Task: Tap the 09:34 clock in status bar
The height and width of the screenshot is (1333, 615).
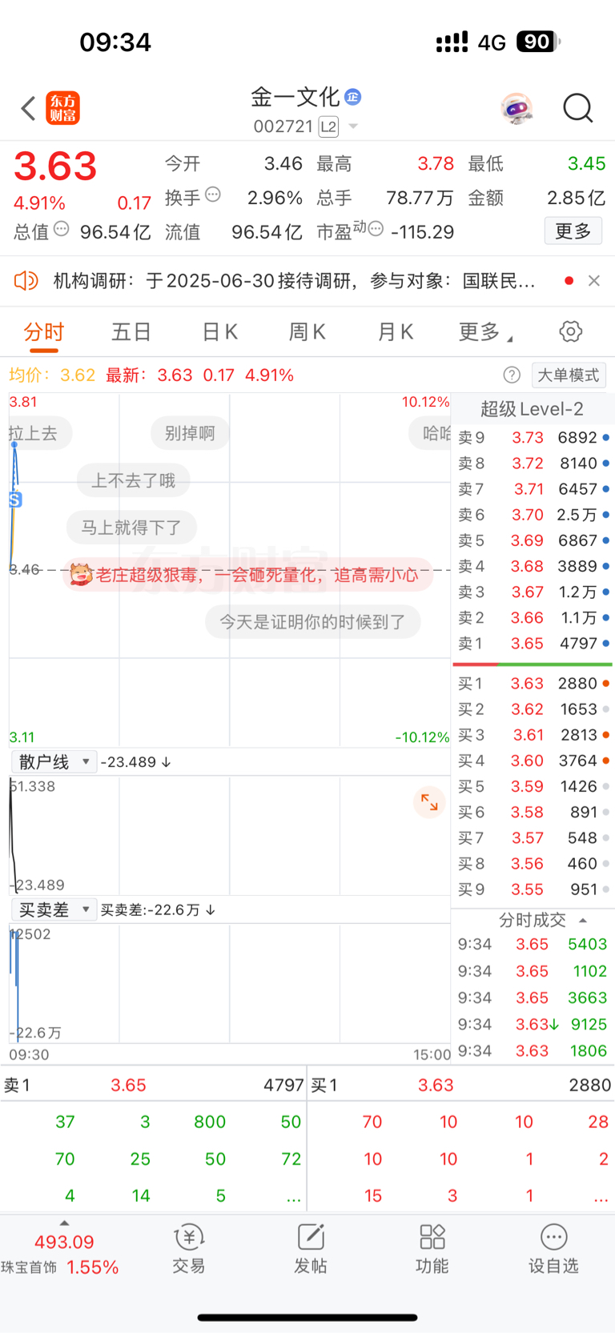Action: point(115,42)
